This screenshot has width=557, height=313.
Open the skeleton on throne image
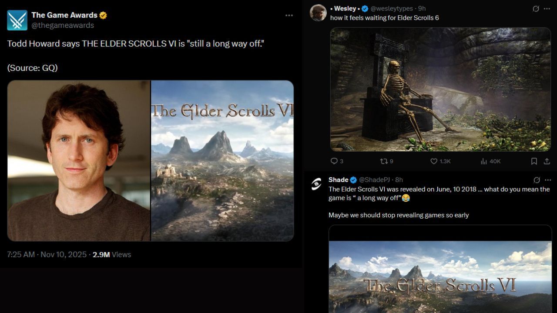coord(440,90)
